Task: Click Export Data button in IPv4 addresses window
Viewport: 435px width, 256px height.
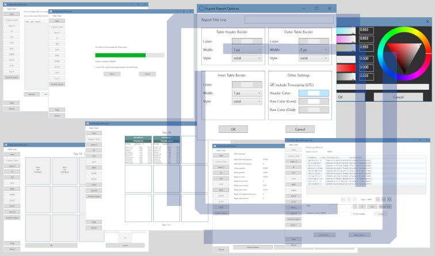Action: point(325,235)
